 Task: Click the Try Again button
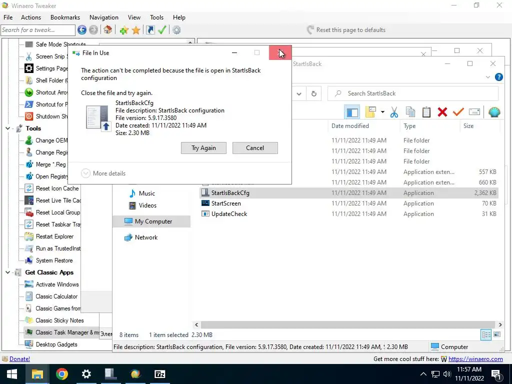tap(204, 148)
